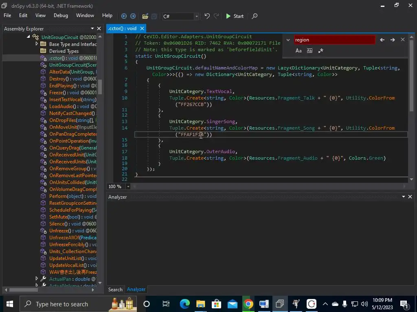Toggle Match Whole Word search option
417x312 pixels.
(x=309, y=51)
